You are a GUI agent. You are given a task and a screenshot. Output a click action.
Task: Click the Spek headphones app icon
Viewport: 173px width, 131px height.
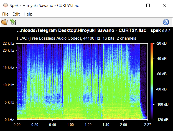click(6, 5)
